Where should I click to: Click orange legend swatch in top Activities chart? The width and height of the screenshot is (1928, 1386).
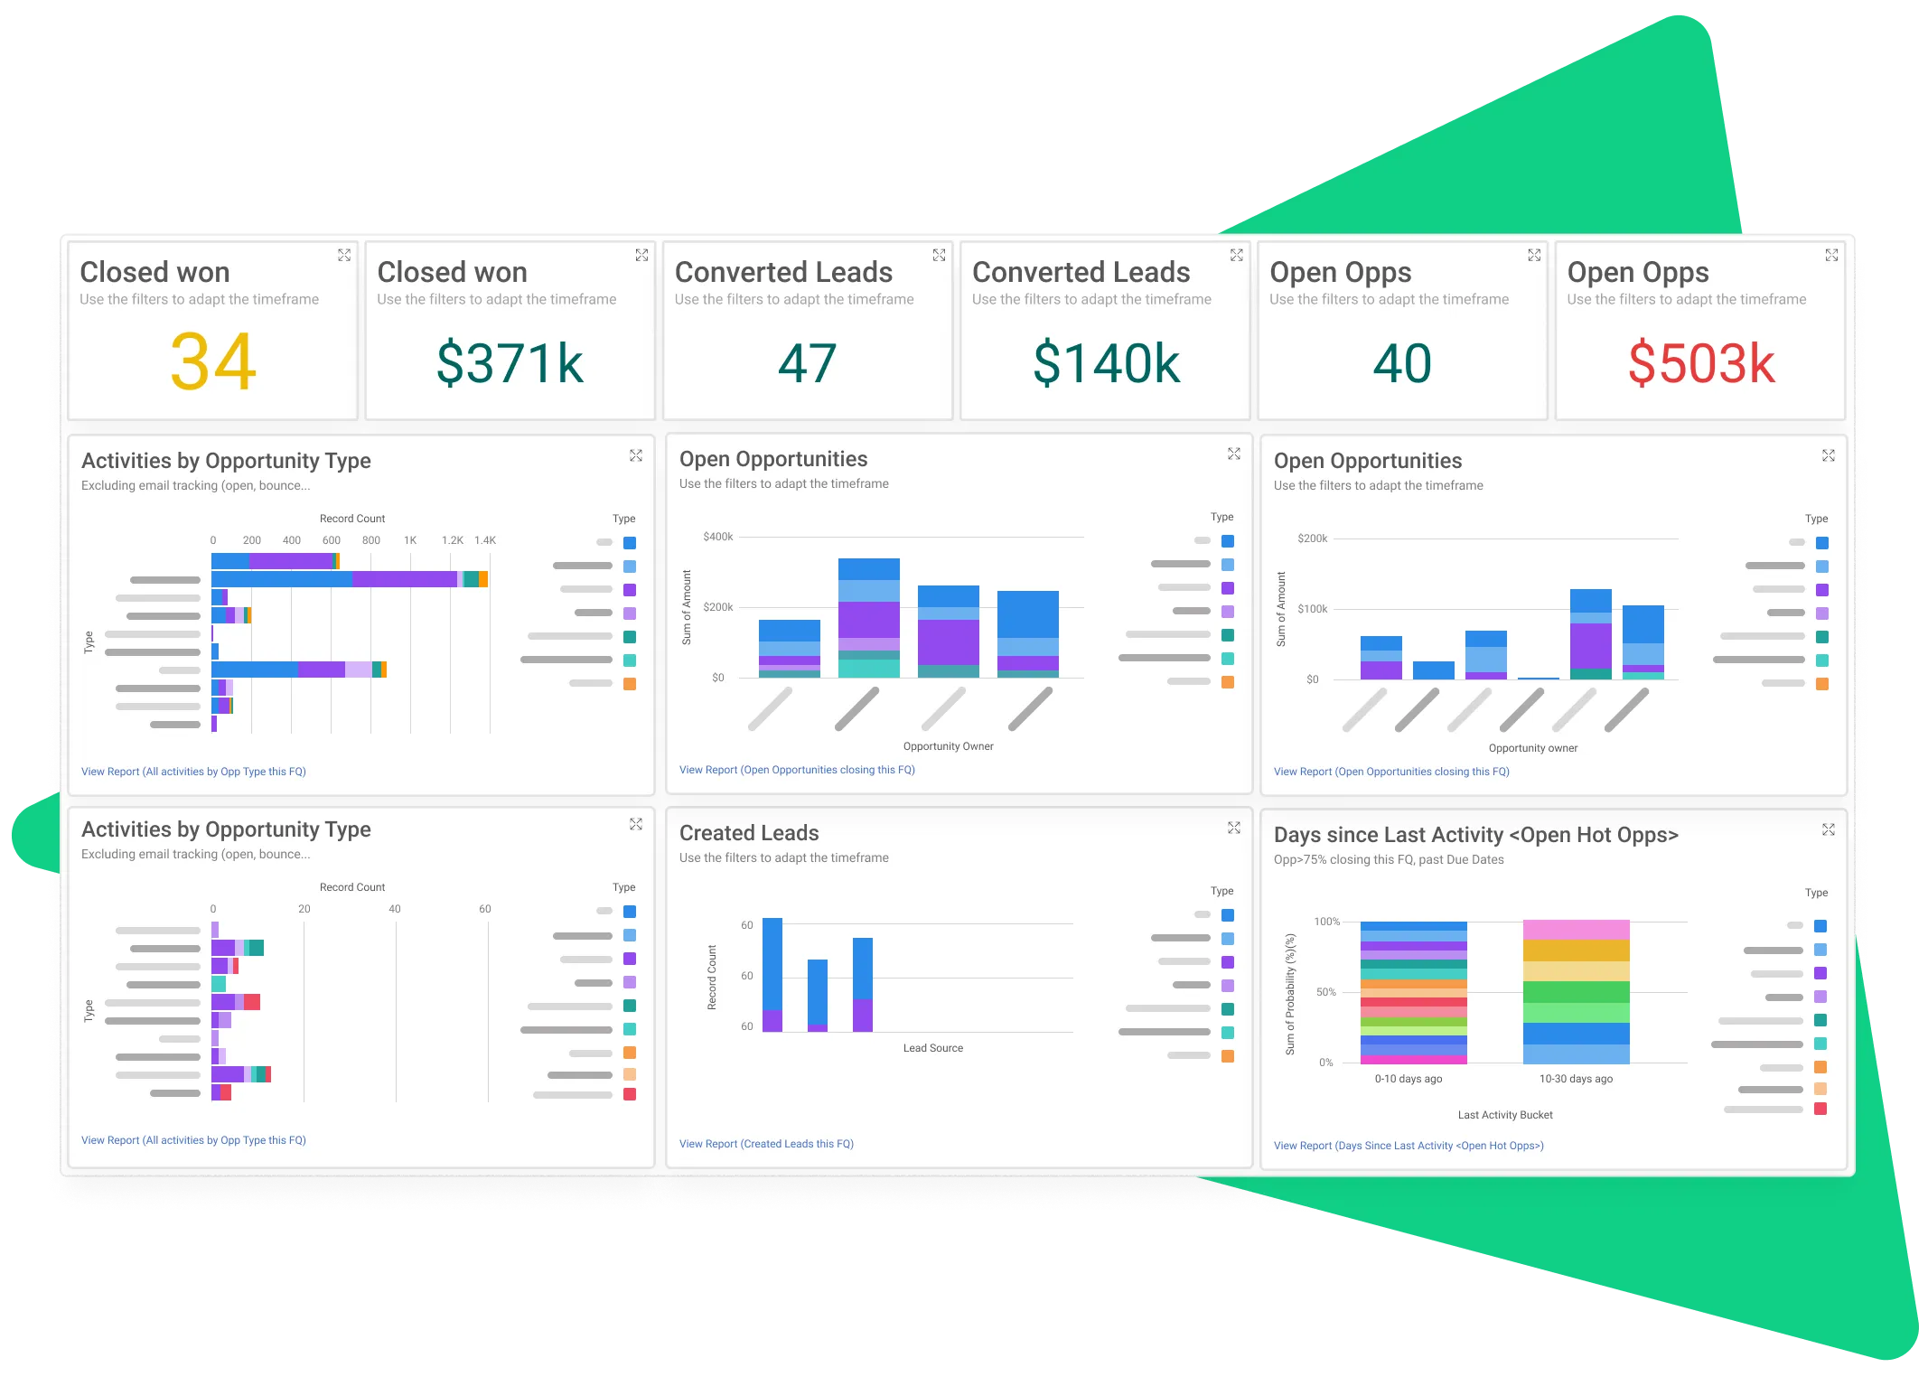tap(630, 684)
